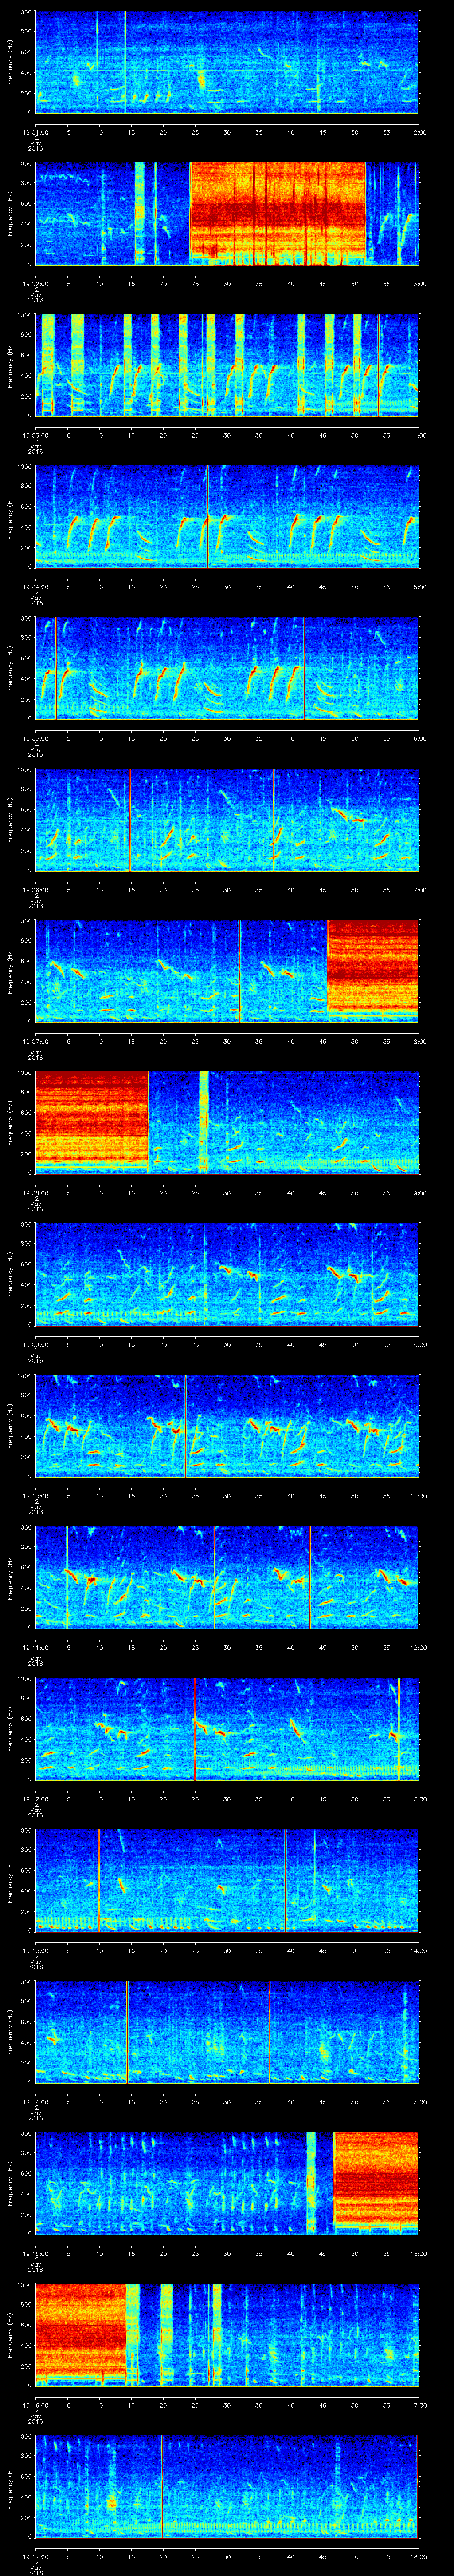The width and height of the screenshot is (454, 2576).
Task: Click the red noise block in the 19:07:00 panel
Action: tap(373, 971)
